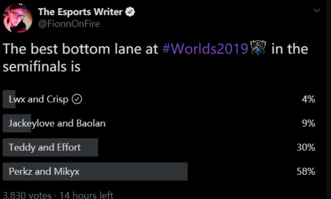Viewport: 331px width, 199px height.
Task: Click the Worlds trophy emoji icon
Action: click(258, 48)
